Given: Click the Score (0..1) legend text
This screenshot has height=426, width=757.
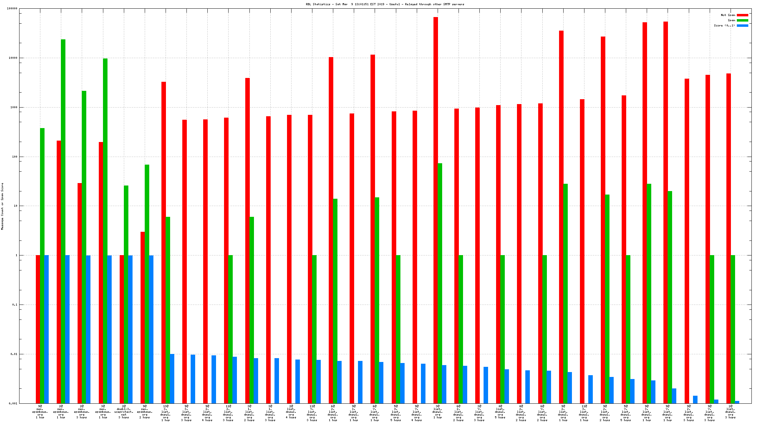Looking at the screenshot, I should (x=724, y=25).
